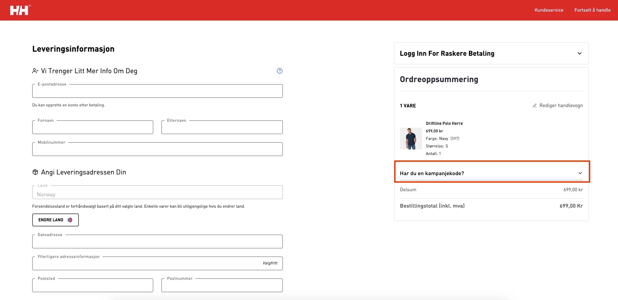Click the Antall: 1 text
This screenshot has width=618, height=300.
(433, 154)
